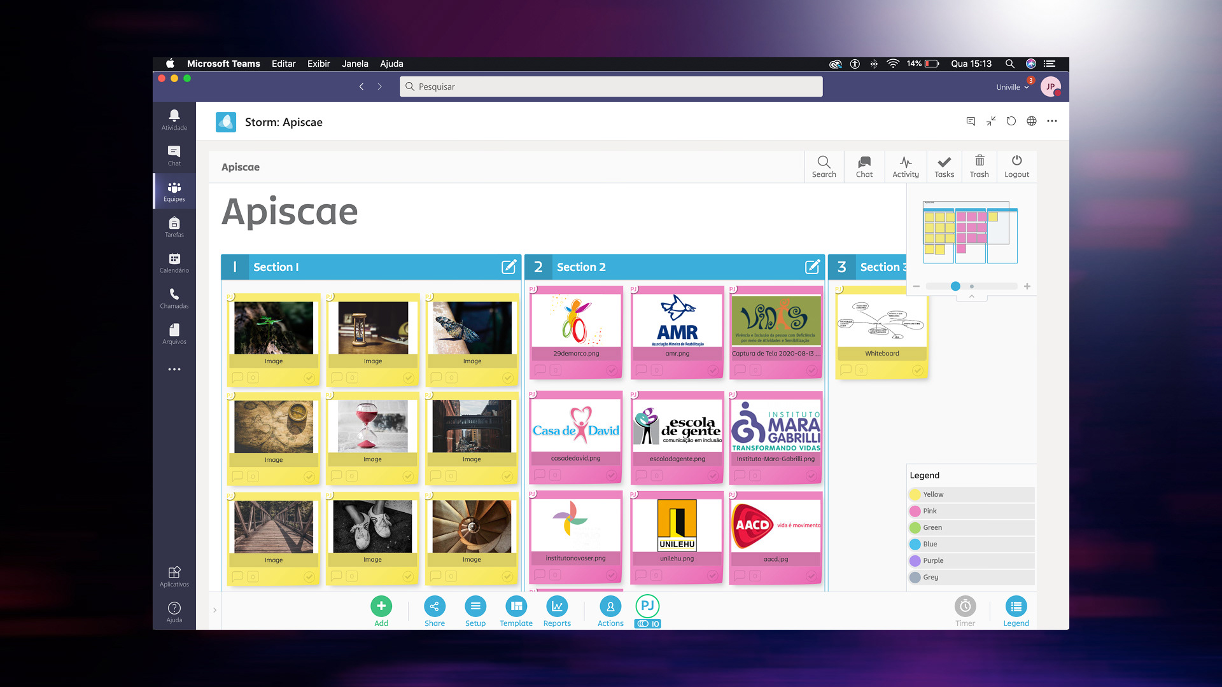Open the Janela menu
This screenshot has height=687, width=1222.
click(x=355, y=64)
